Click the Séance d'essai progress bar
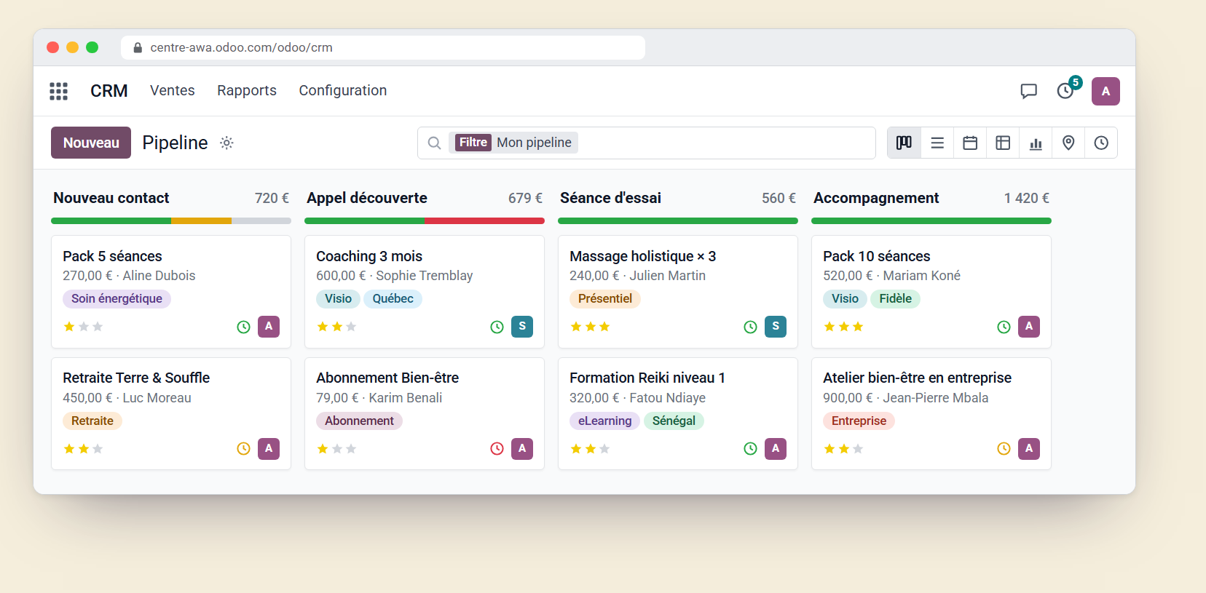This screenshot has height=593, width=1206. pyautogui.click(x=678, y=220)
